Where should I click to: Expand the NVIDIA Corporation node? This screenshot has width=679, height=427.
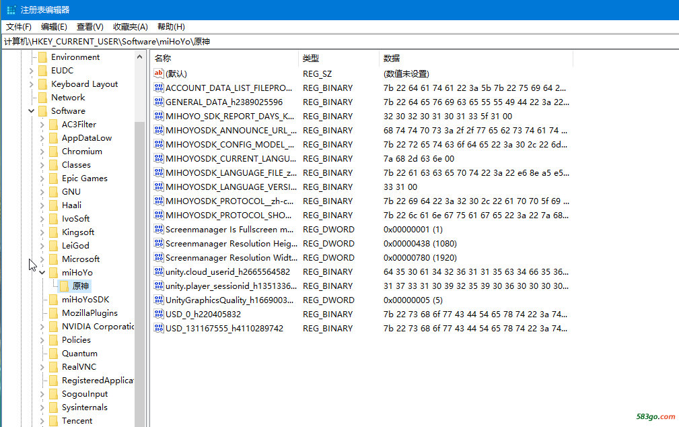42,327
